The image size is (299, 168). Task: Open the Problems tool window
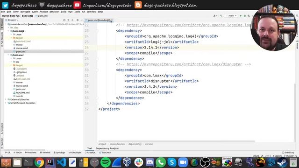[x=30, y=153]
